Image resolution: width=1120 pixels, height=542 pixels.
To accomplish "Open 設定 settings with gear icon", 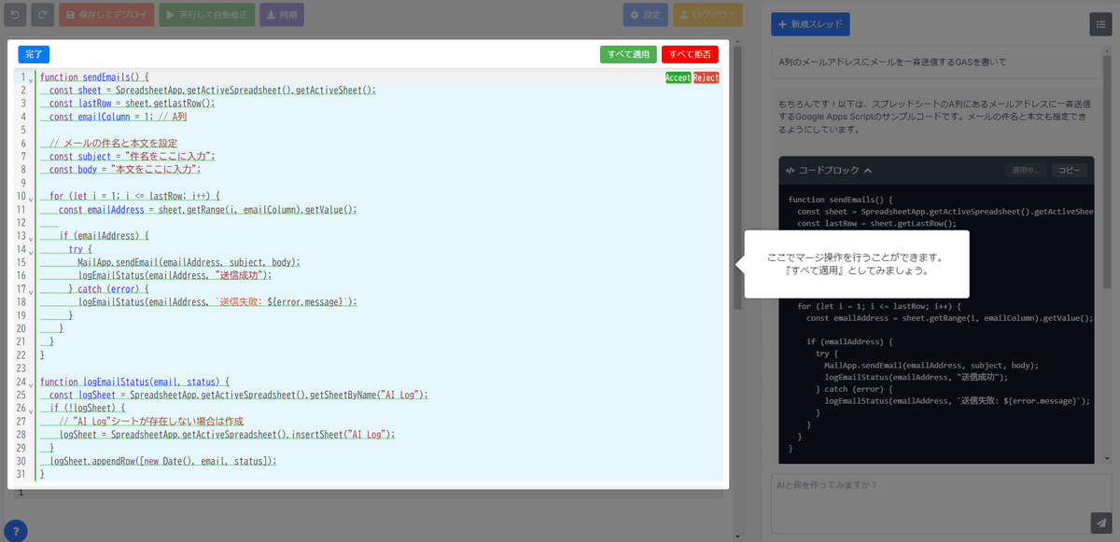I will 645,15.
